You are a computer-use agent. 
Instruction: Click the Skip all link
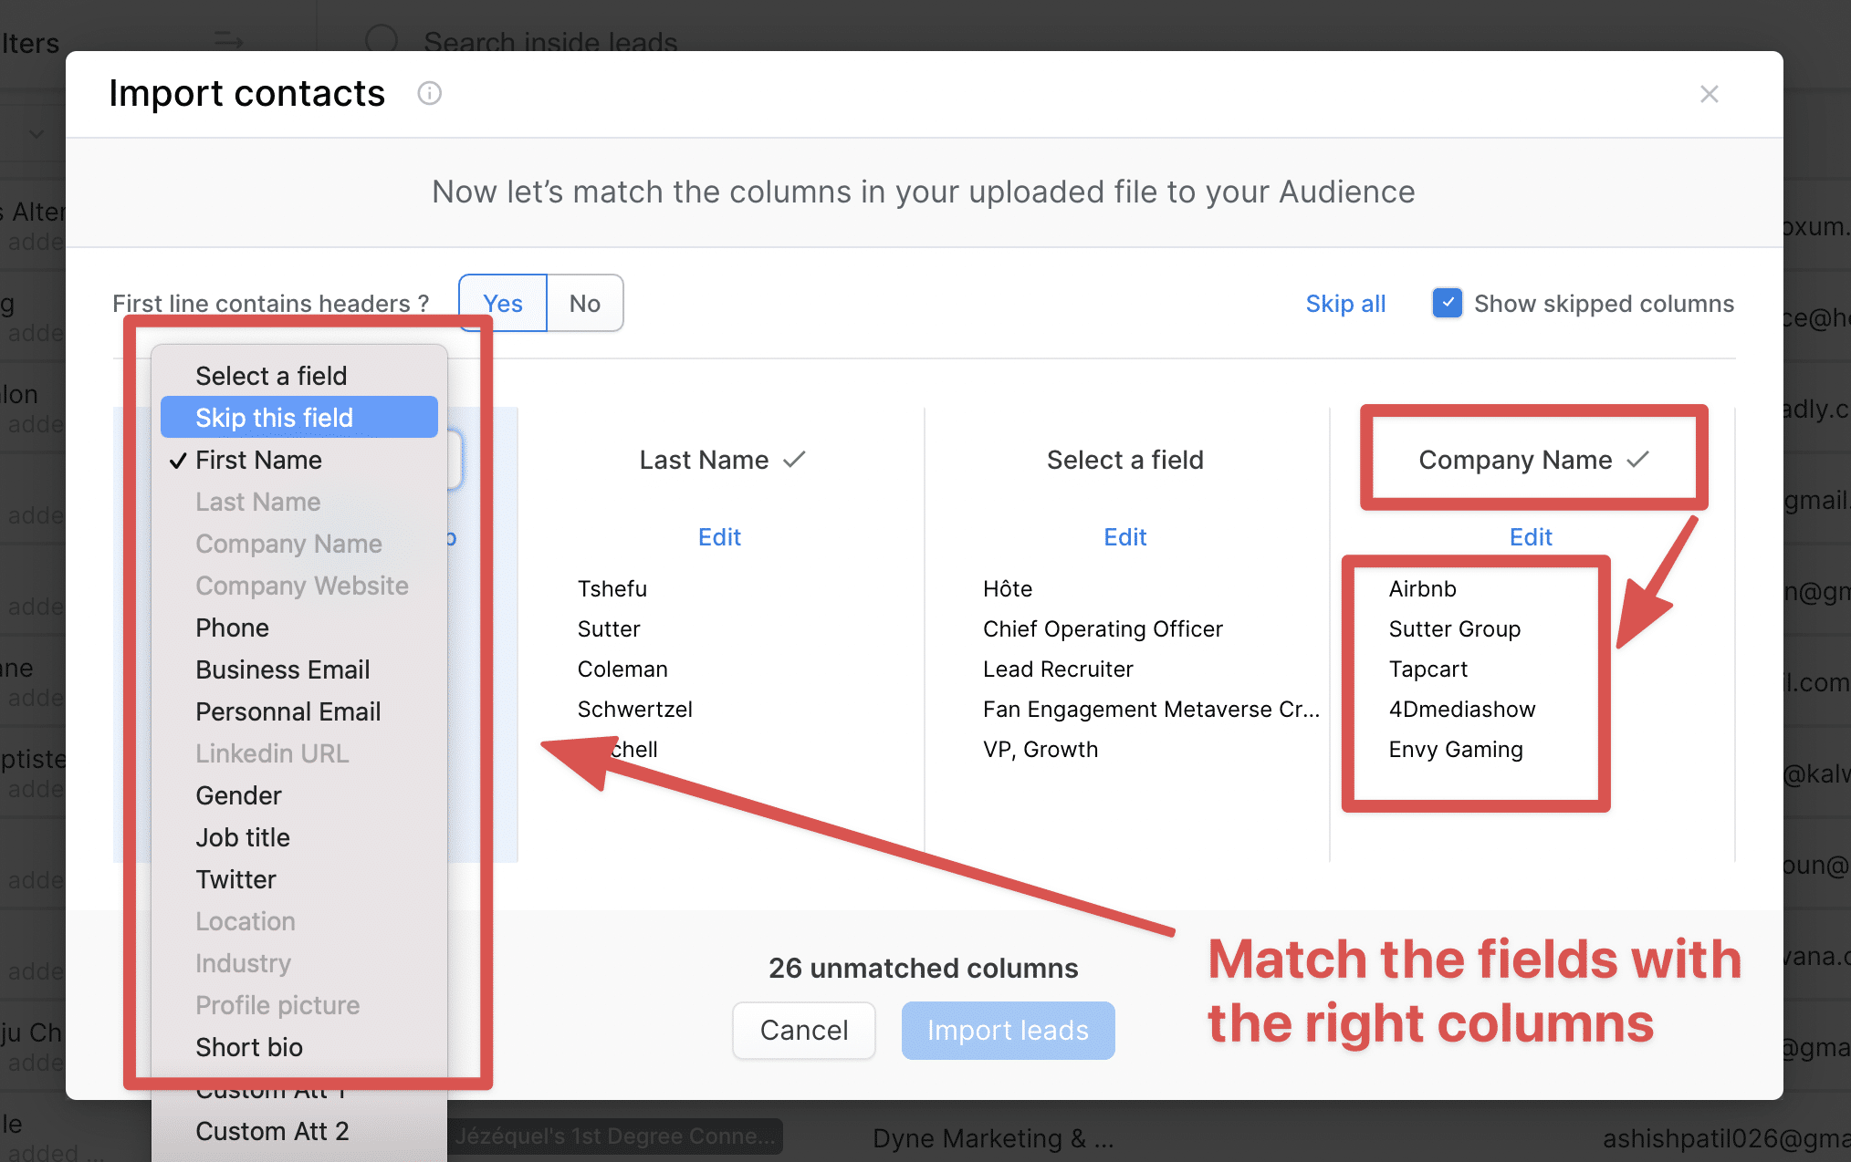pos(1345,303)
